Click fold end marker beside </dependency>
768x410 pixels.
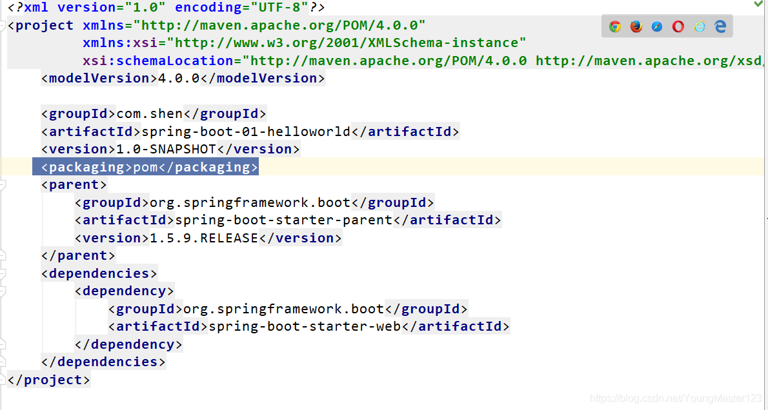click(x=3, y=344)
